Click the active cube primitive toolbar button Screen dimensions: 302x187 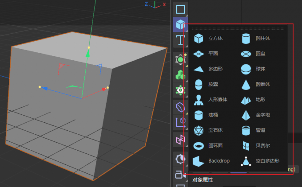pos(180,24)
